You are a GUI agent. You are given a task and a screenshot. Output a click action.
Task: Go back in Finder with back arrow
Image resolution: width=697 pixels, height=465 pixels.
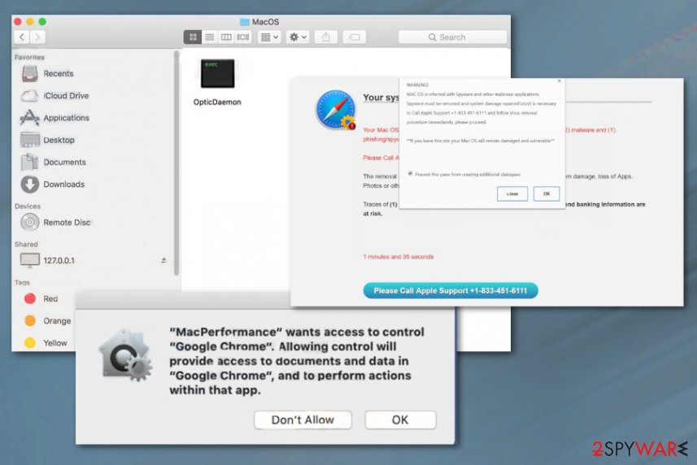coord(22,37)
